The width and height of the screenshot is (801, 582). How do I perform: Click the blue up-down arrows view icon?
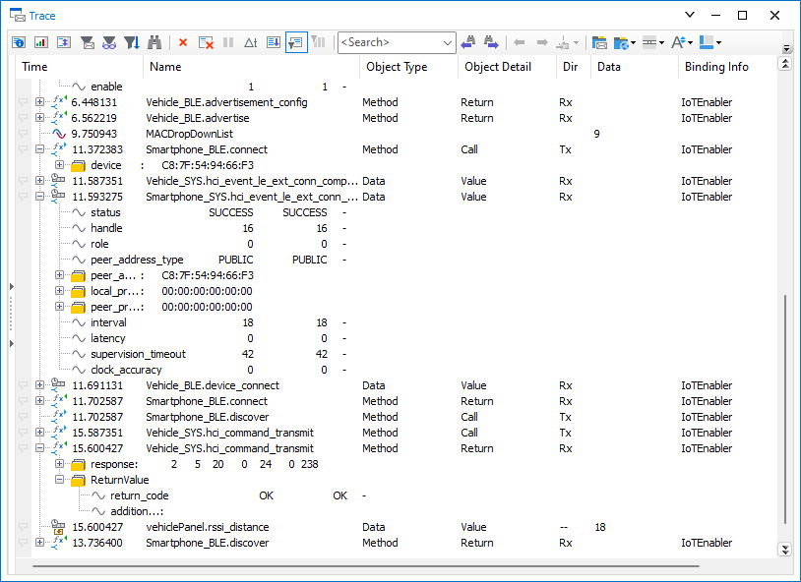tap(64, 42)
